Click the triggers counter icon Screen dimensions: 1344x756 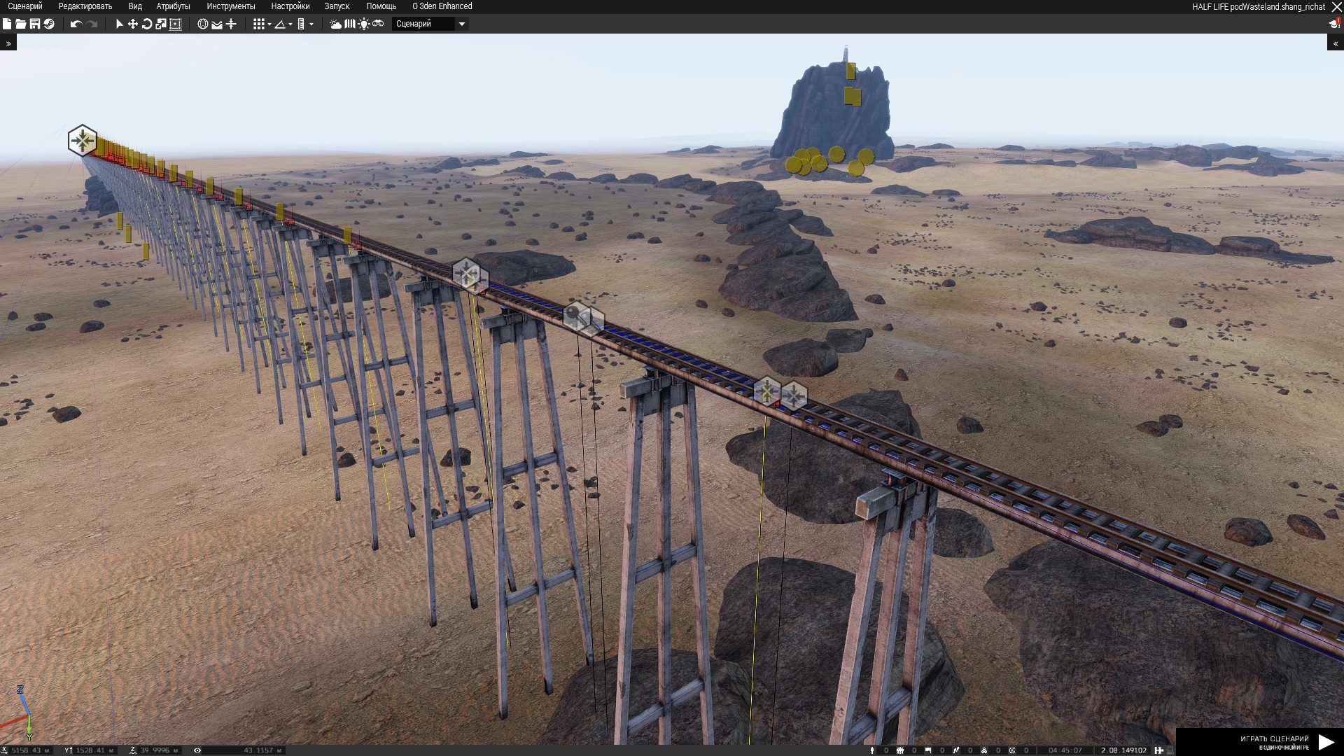(956, 750)
